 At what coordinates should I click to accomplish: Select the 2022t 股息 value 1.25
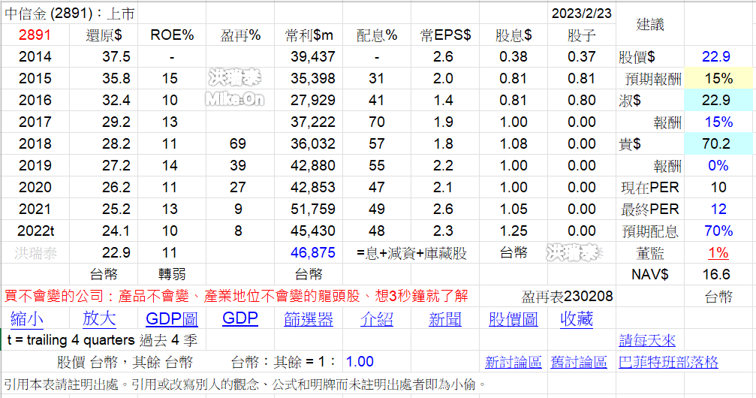(513, 231)
